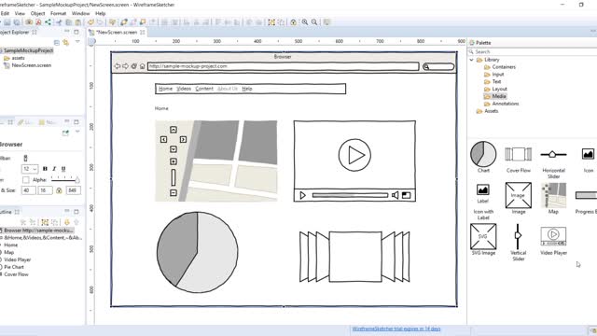Select the SVG Image widget in Palette

483,236
